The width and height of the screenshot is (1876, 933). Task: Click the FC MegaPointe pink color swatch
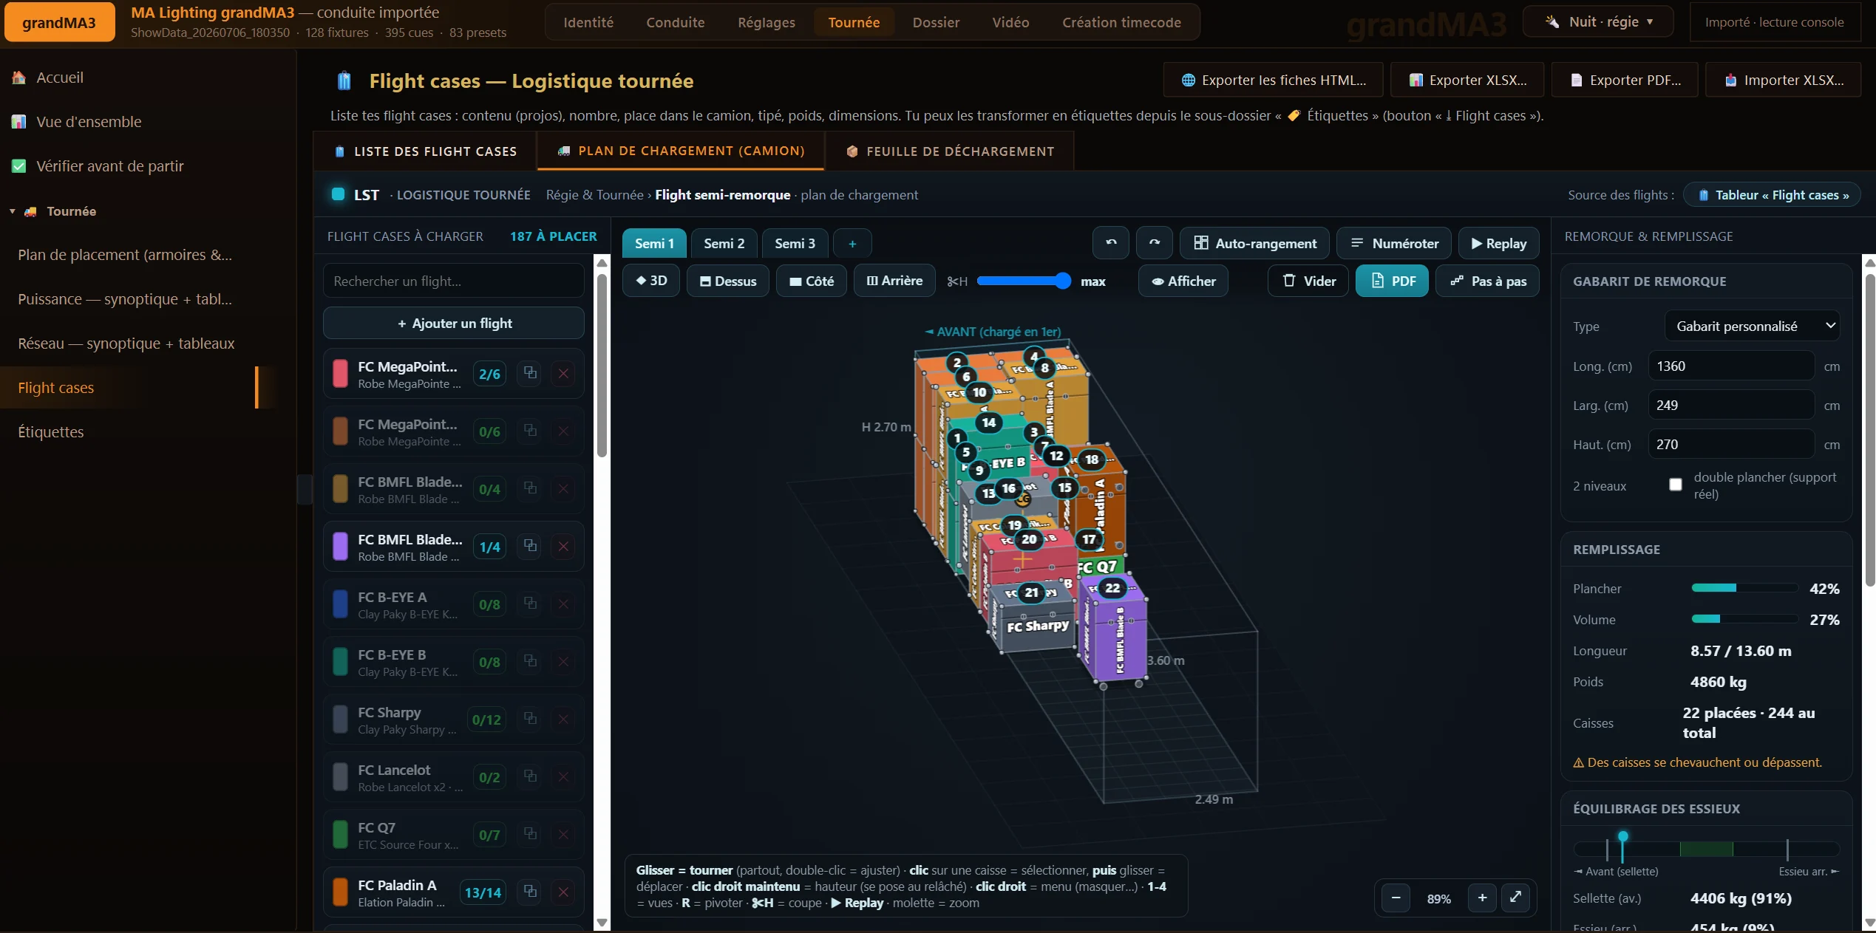pos(340,373)
